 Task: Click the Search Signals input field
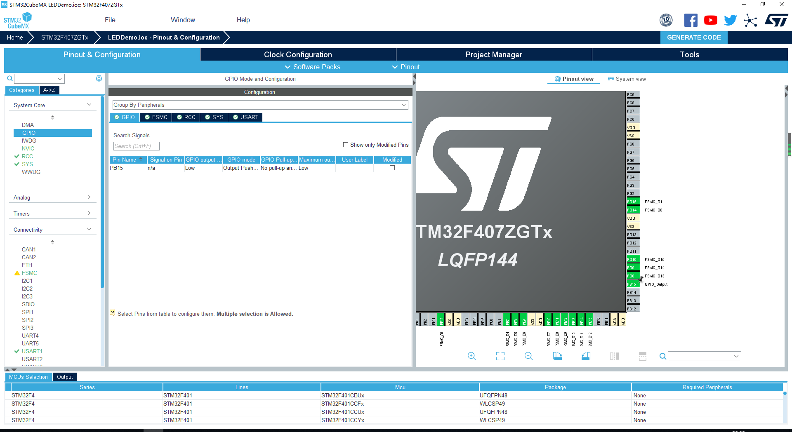(x=136, y=146)
